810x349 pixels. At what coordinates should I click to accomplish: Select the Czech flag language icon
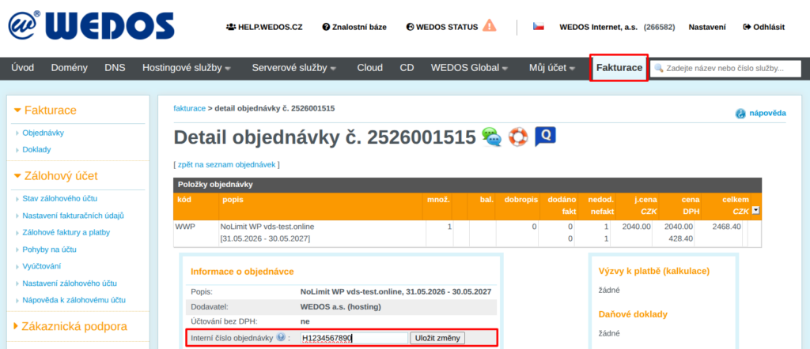(x=538, y=26)
